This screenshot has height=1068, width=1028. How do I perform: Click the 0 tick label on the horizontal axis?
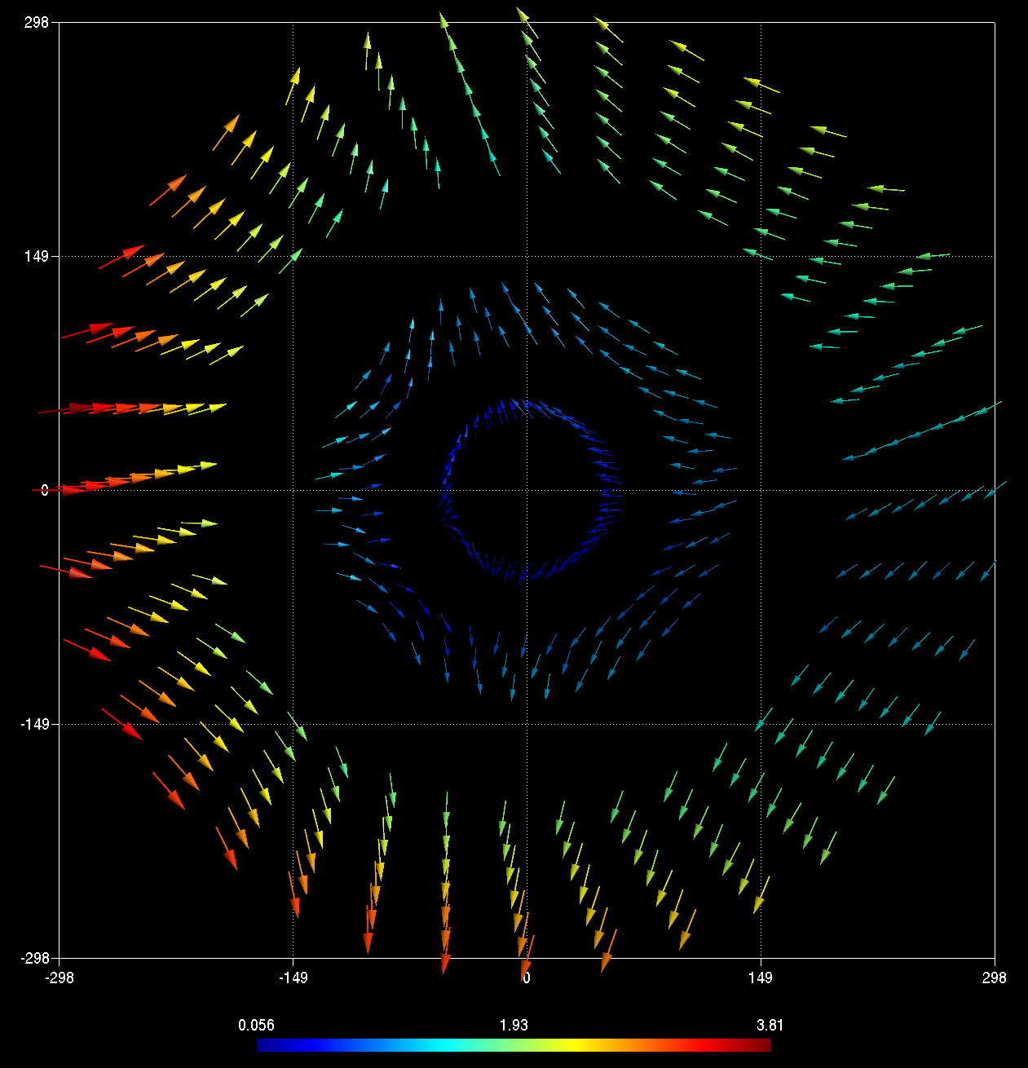click(x=527, y=978)
